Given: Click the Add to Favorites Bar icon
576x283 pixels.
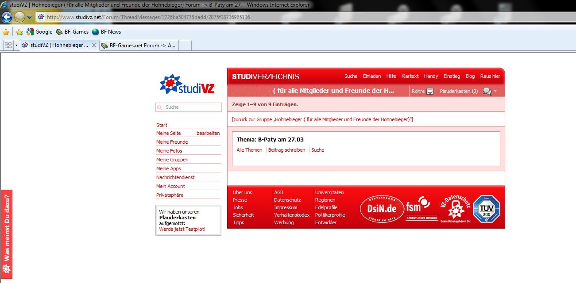Looking at the screenshot, I should 19,32.
